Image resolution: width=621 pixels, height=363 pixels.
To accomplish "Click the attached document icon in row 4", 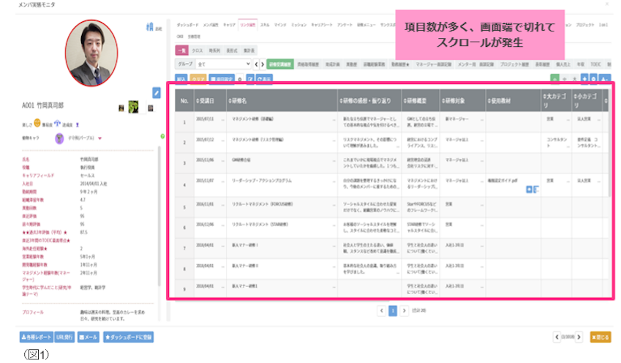I will click(x=532, y=189).
